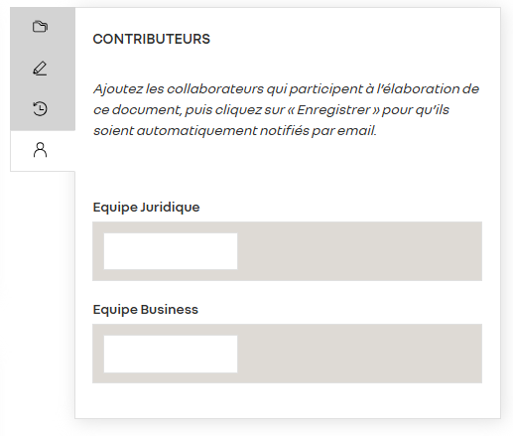The width and height of the screenshot is (513, 436).
Task: Click the white Equipe Business input box
Action: click(171, 354)
